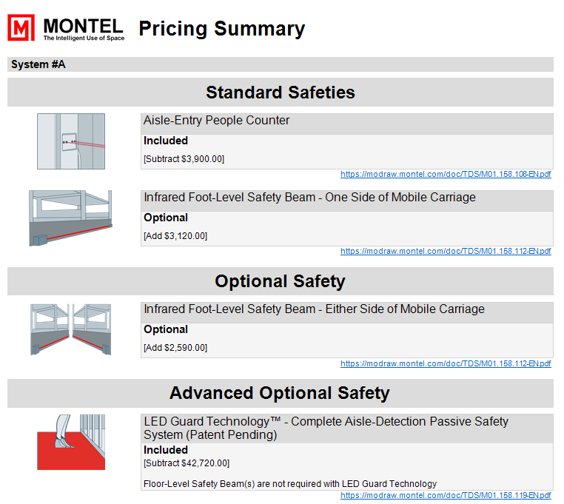Image resolution: width=564 pixels, height=504 pixels.
Task: Click the Add $2,590.00 price text
Action: [175, 348]
